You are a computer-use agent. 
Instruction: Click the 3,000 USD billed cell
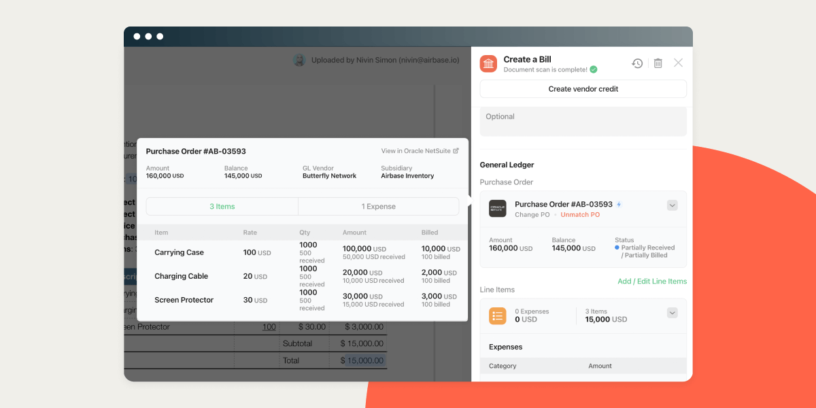(x=439, y=296)
